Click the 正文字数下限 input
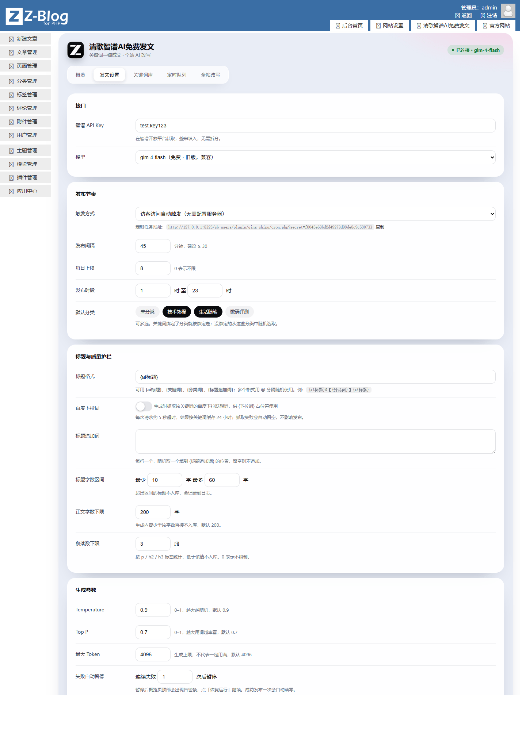The width and height of the screenshot is (526, 730). (153, 512)
